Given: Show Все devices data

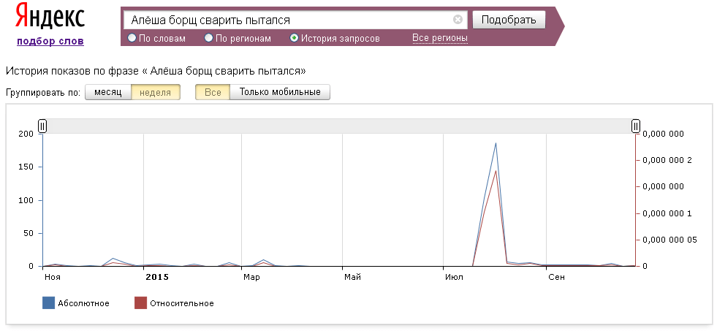Looking at the screenshot, I should click(x=213, y=93).
